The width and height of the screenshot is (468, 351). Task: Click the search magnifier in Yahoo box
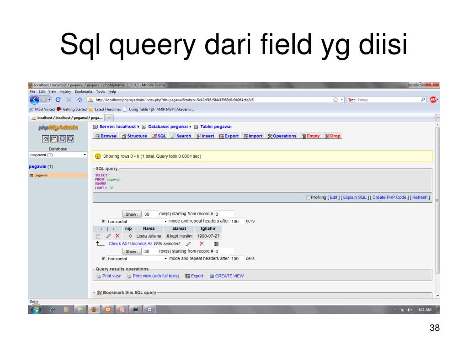[x=423, y=100]
